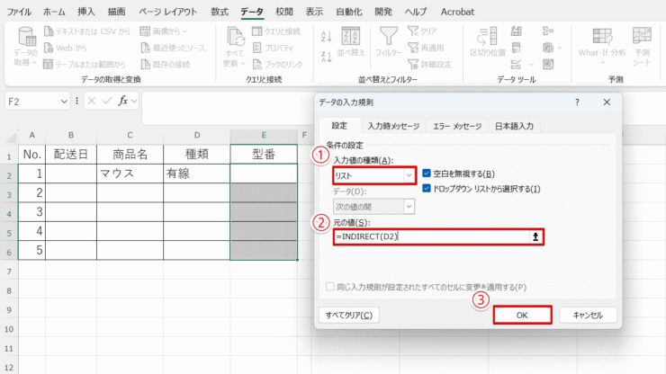Click header cell 配送日
666x374 pixels.
coord(71,154)
